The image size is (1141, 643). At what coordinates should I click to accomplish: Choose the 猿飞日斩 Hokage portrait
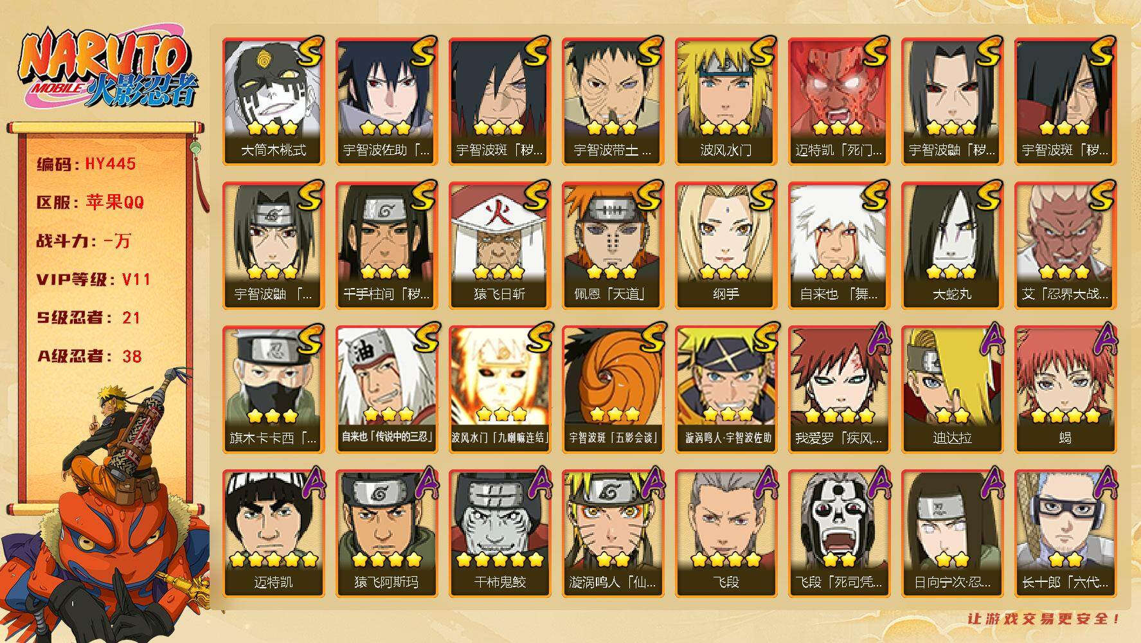(x=499, y=246)
